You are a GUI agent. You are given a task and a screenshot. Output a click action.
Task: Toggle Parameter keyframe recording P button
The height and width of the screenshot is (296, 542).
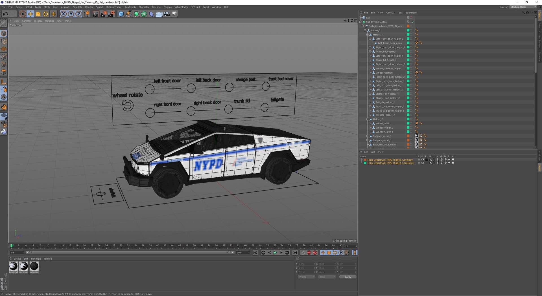[341, 253]
